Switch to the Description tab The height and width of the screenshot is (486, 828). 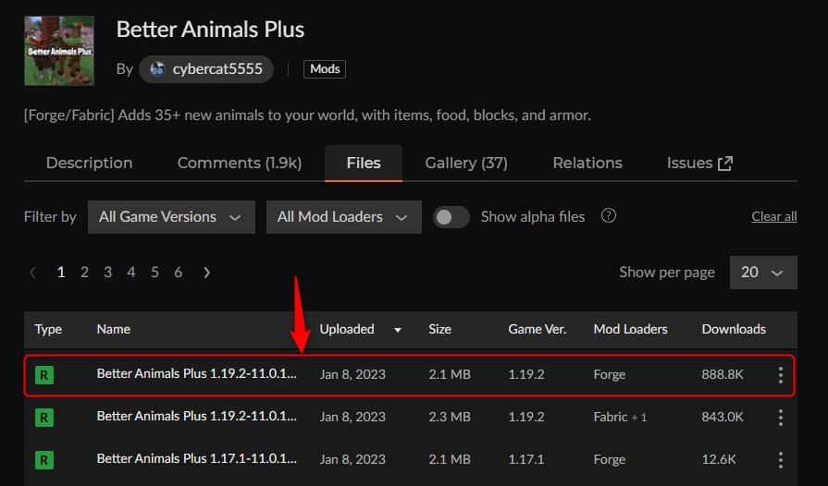[x=89, y=163]
